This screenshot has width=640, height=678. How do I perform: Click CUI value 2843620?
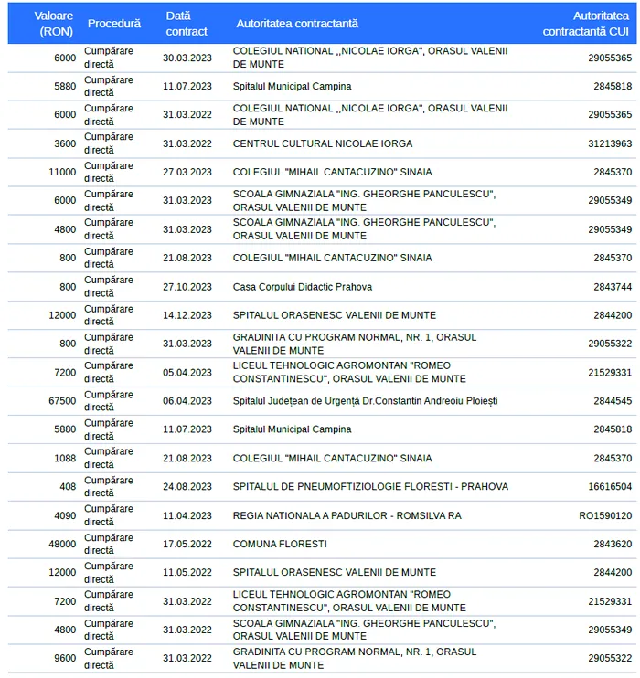[613, 544]
